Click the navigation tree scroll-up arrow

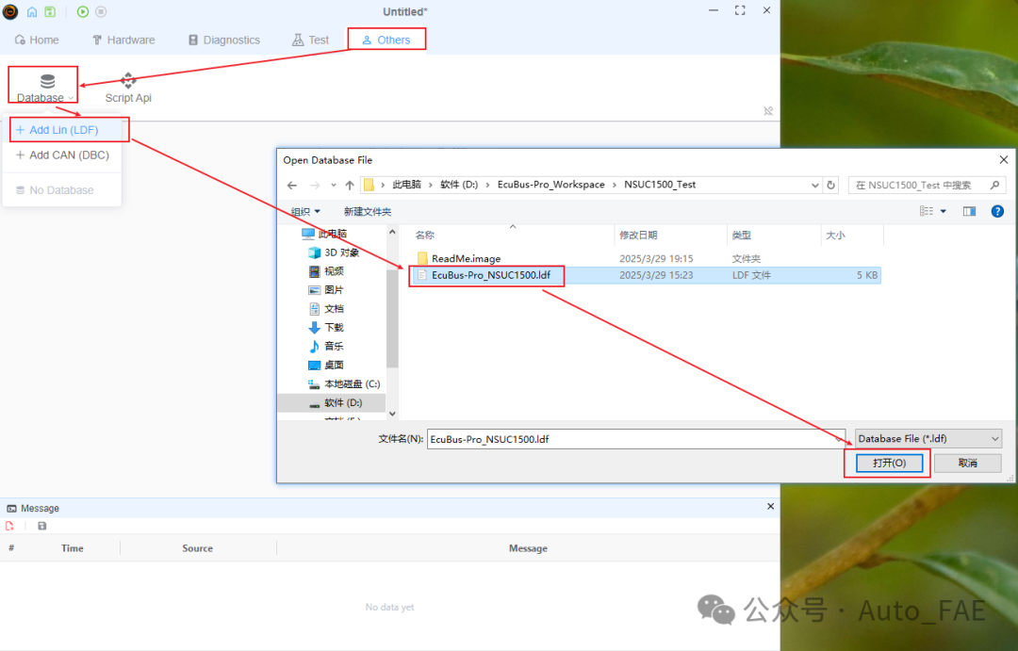[x=392, y=232]
